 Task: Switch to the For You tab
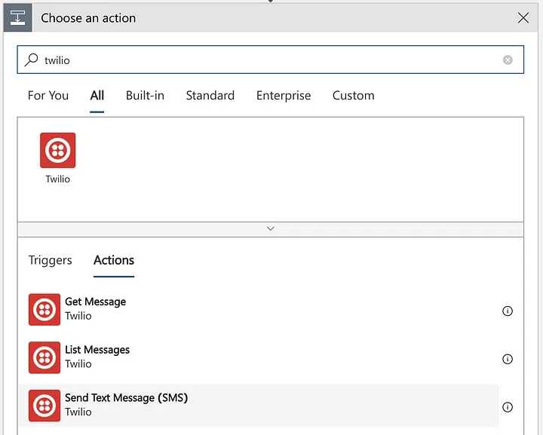click(48, 96)
